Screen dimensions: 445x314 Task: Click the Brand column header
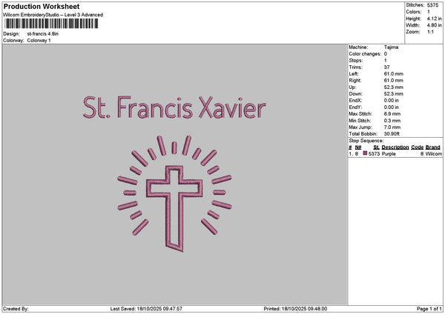tap(433, 147)
